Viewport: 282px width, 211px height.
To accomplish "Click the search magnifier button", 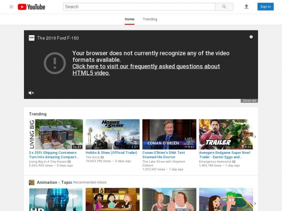I will coord(224,7).
